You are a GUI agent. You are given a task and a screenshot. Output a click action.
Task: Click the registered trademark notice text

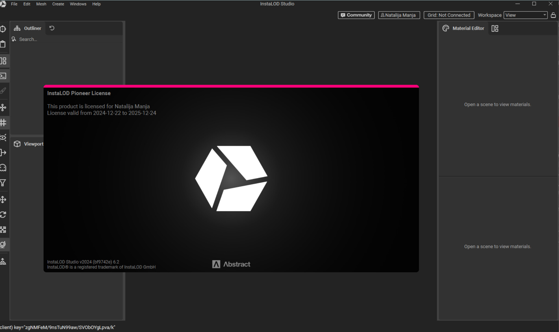click(101, 267)
